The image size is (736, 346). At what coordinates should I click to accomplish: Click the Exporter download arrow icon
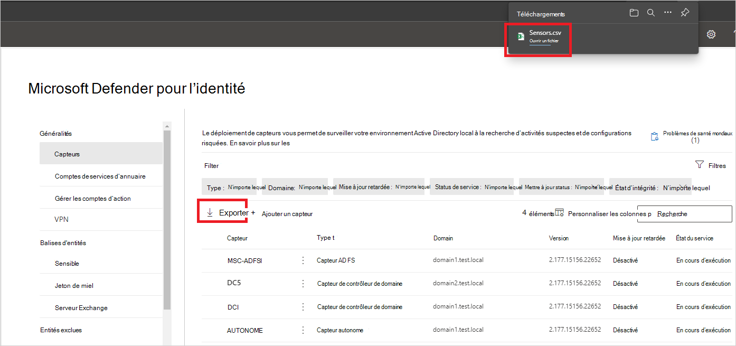[x=210, y=212]
